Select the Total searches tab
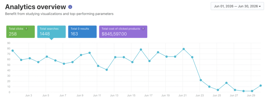275x103 pixels. [x=51, y=32]
